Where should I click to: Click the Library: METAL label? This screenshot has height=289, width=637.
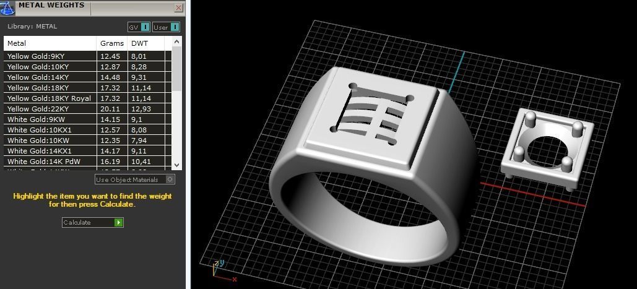point(32,27)
